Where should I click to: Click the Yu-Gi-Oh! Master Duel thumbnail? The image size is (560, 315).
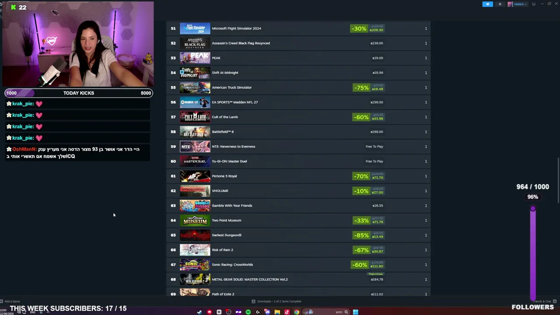click(x=195, y=161)
